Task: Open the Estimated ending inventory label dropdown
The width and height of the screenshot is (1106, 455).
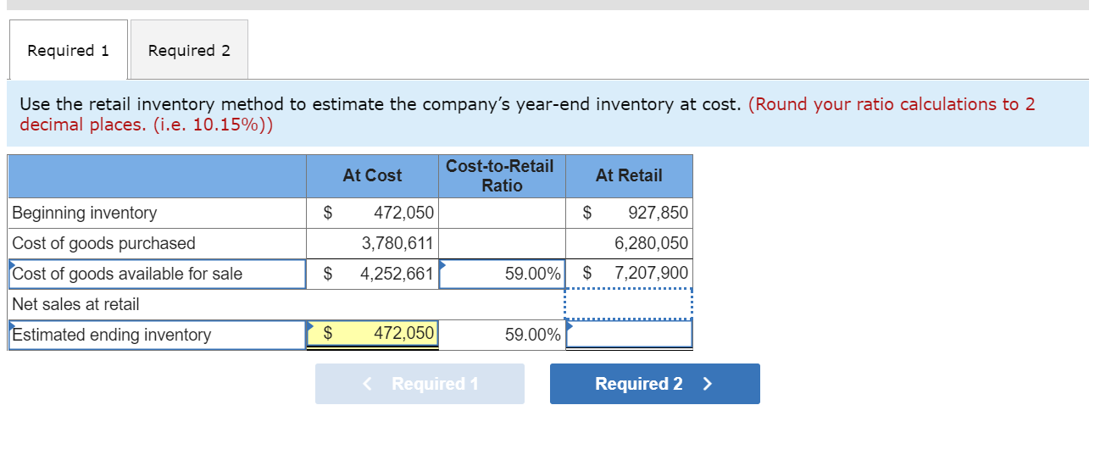Action: (157, 335)
